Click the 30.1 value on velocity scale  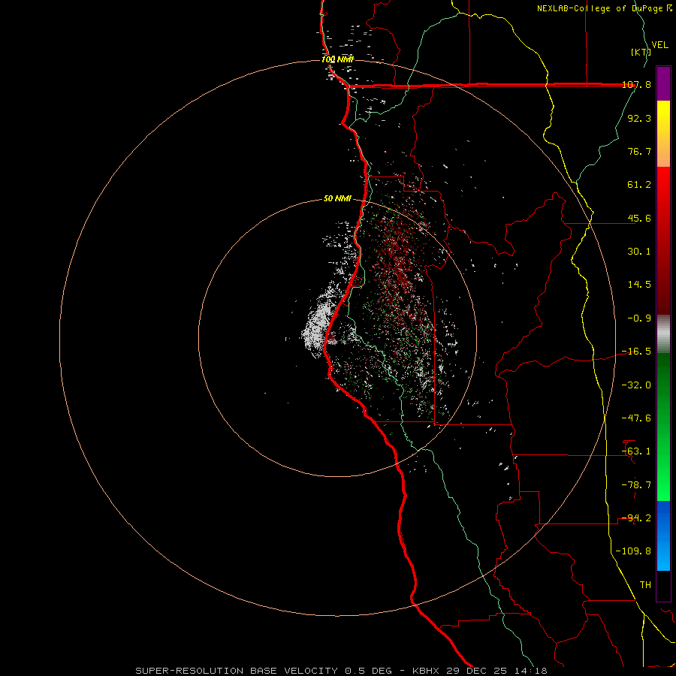639,252
